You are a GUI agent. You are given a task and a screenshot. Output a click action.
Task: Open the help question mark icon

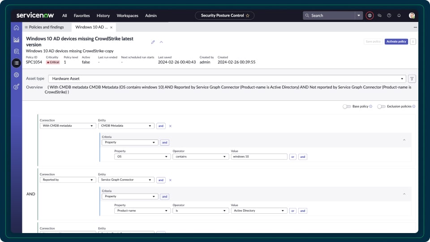(389, 15)
